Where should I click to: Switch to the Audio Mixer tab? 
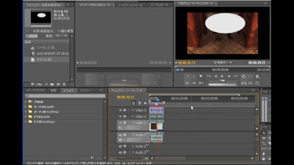click(157, 5)
